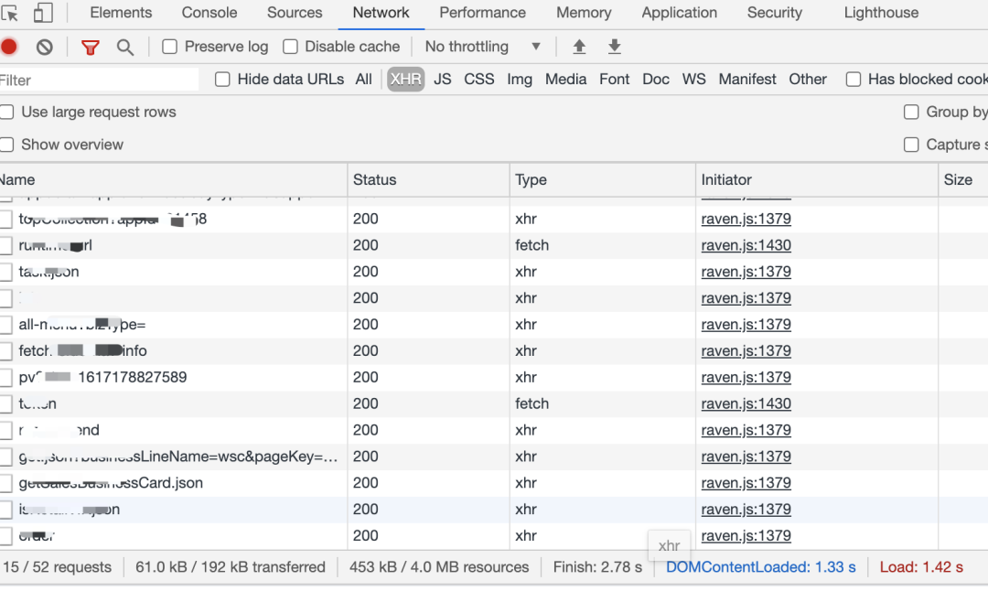Enable the Group by checkbox
The height and width of the screenshot is (591, 988).
(x=911, y=113)
